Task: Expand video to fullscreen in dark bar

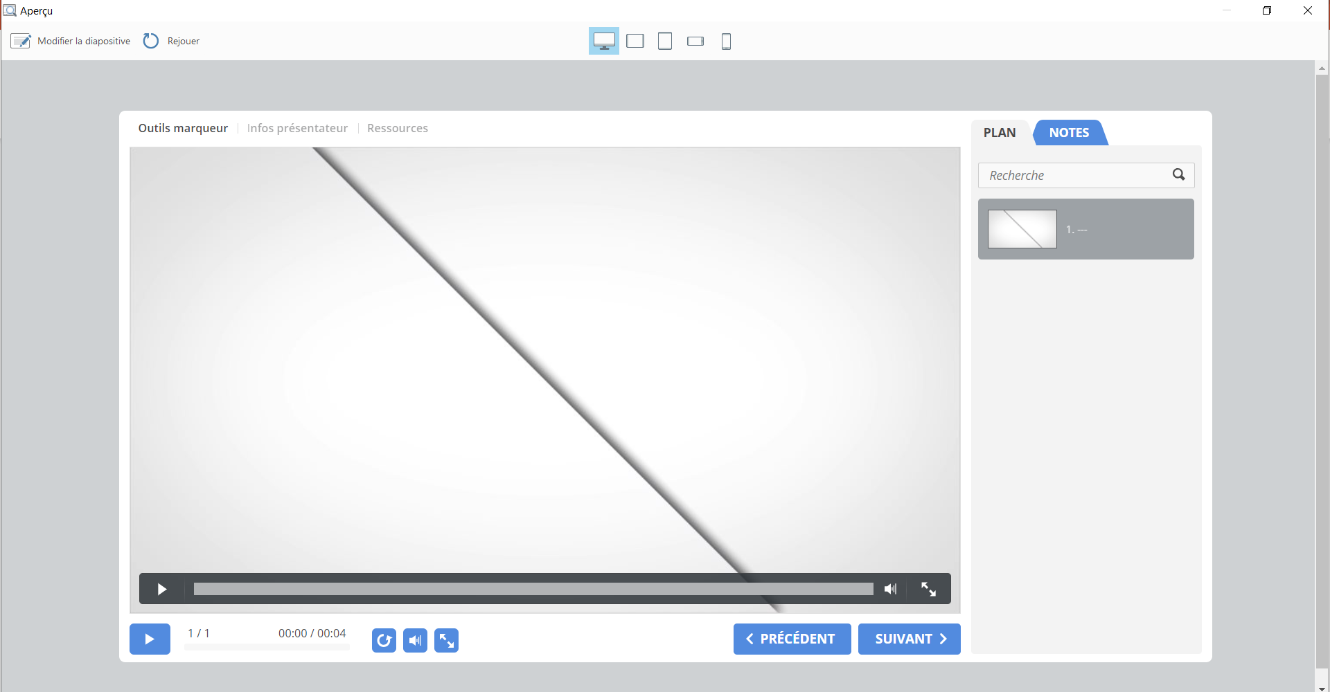Action: pyautogui.click(x=928, y=589)
